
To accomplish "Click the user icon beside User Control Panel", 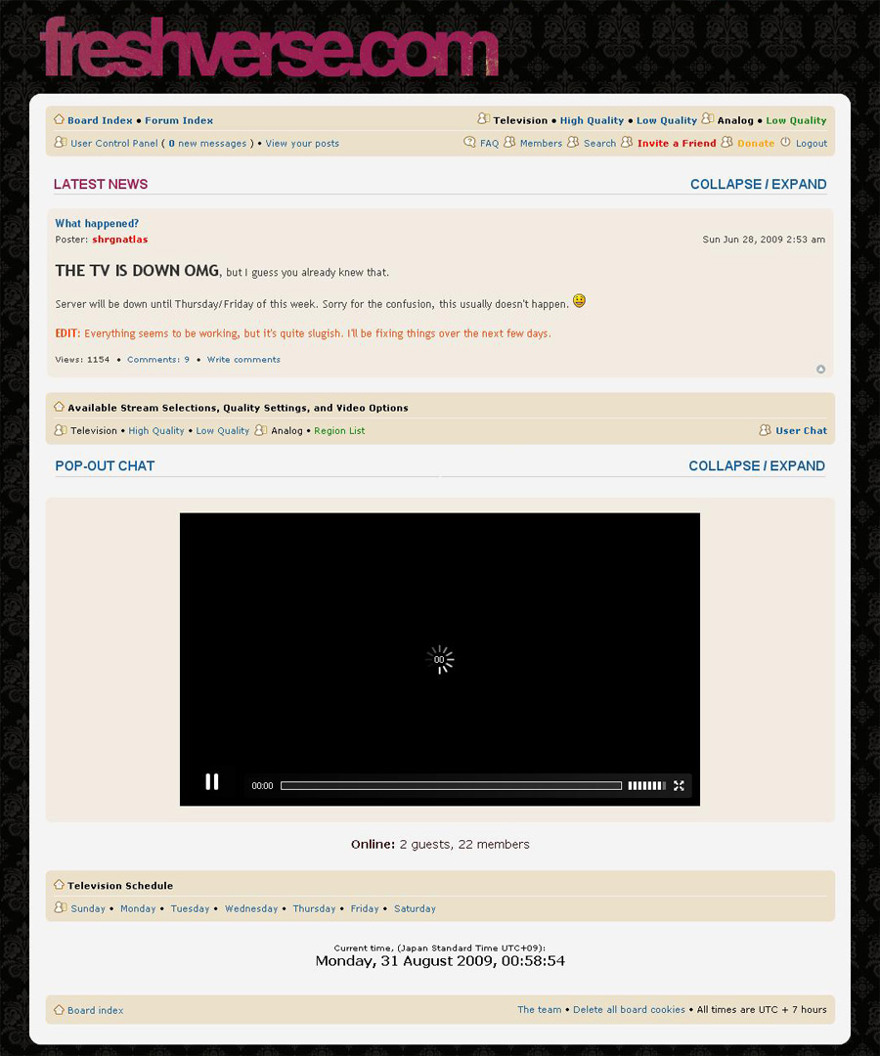I will pyautogui.click(x=60, y=142).
